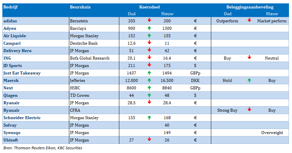This screenshot has height=153, width=292.
Task: Select the adidas company name
Action: point(10,21)
